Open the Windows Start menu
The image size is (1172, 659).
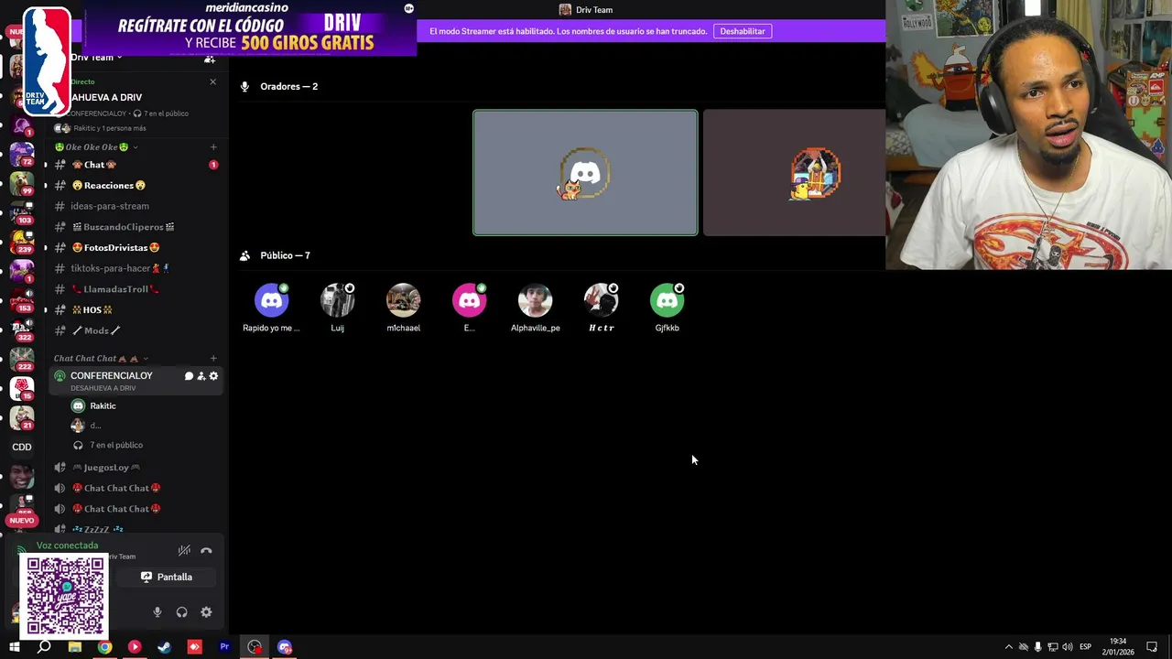14,647
